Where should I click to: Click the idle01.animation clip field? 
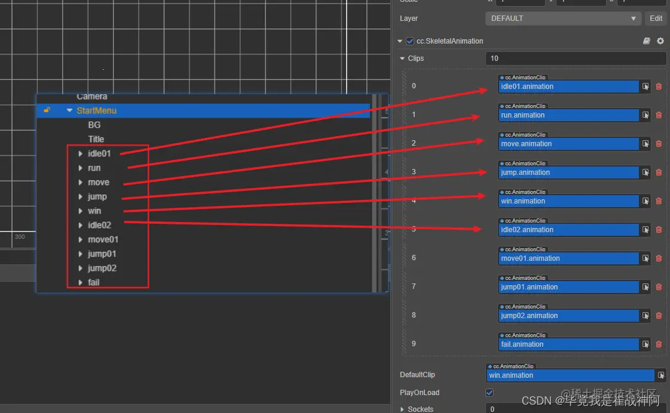pyautogui.click(x=568, y=87)
